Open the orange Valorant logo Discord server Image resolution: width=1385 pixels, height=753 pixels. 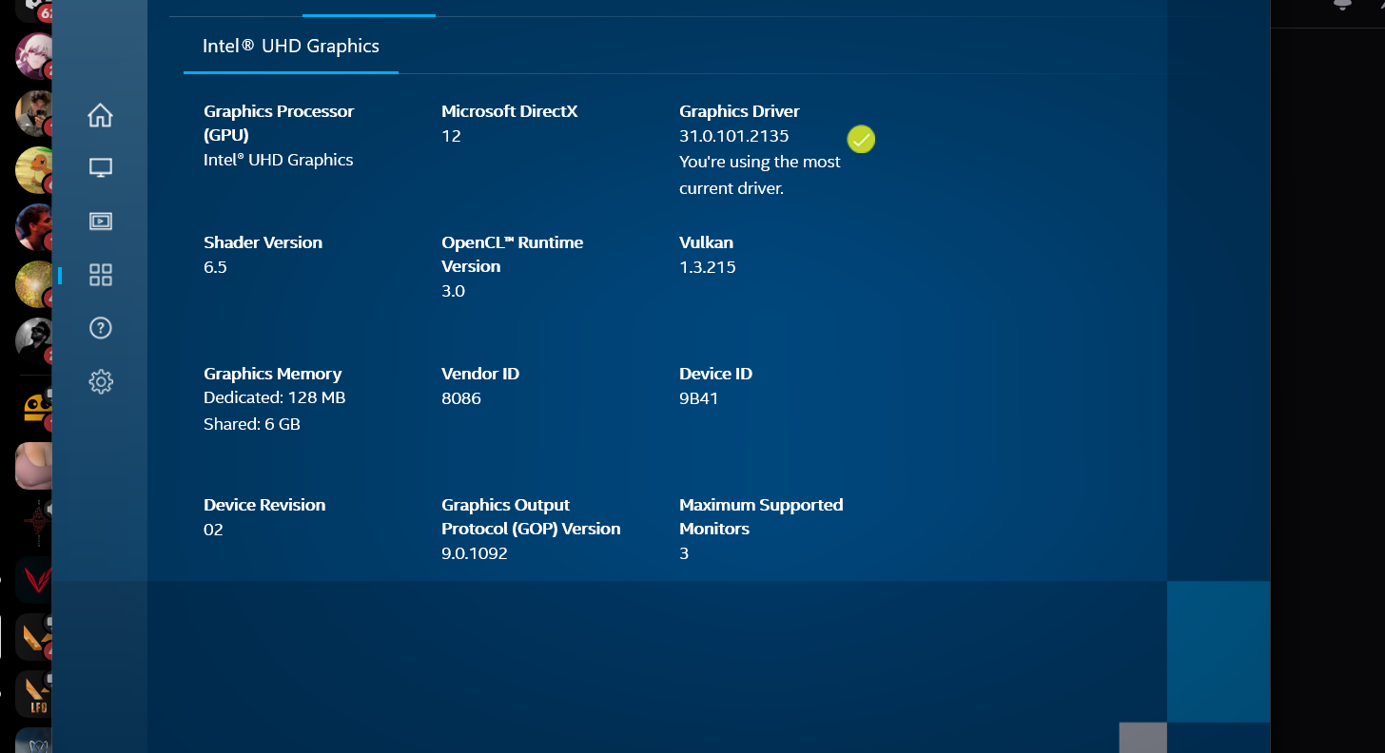(x=34, y=637)
